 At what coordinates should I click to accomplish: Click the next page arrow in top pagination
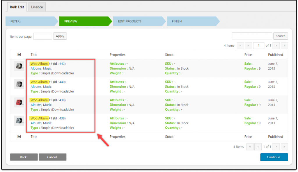(276, 45)
